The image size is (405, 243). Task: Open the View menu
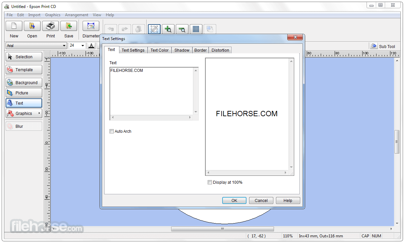(97, 15)
